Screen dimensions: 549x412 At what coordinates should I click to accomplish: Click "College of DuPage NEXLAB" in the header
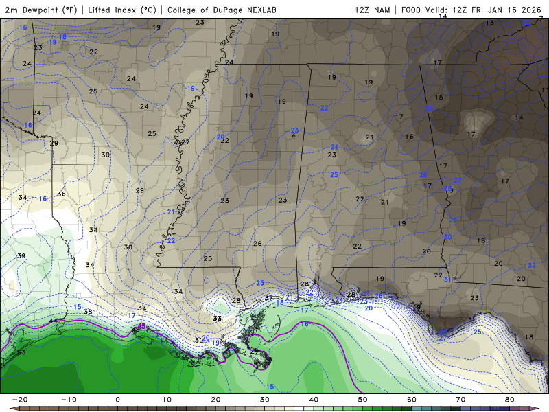[222, 10]
